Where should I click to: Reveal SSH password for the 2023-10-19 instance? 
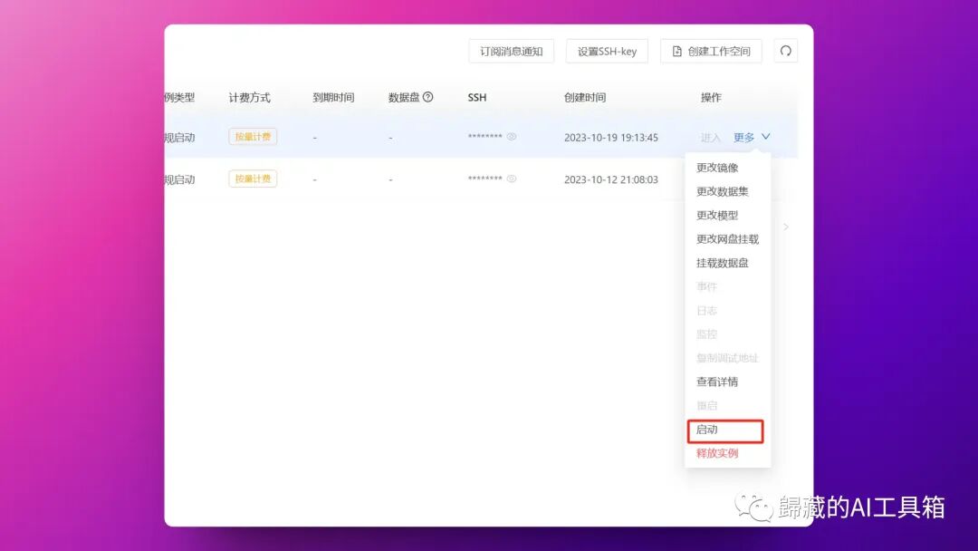[x=512, y=137]
